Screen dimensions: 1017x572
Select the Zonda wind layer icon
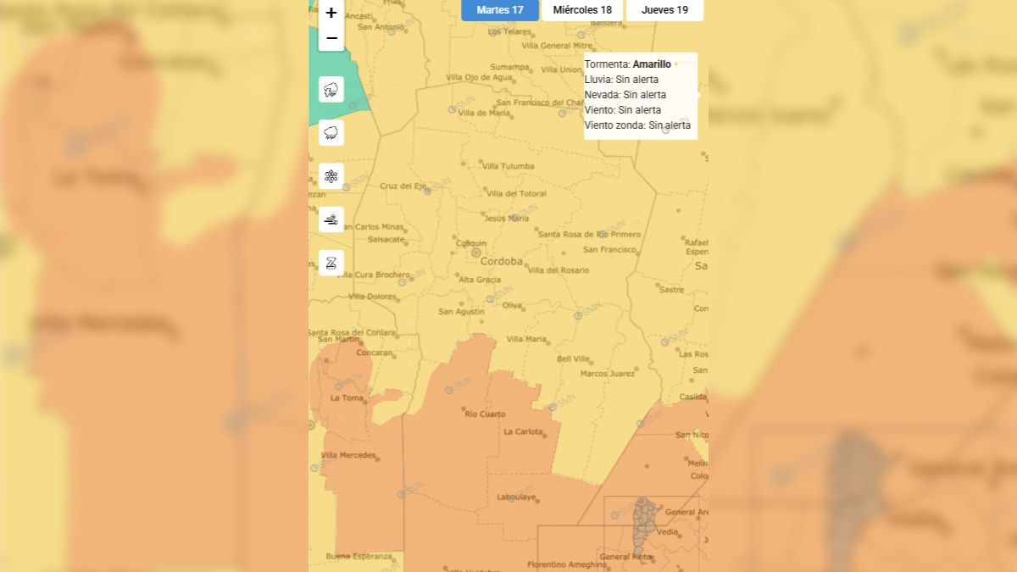tap(331, 263)
